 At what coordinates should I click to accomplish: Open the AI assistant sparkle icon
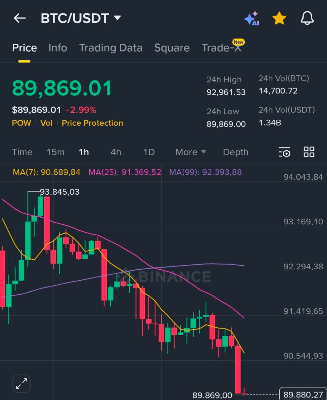click(x=252, y=19)
